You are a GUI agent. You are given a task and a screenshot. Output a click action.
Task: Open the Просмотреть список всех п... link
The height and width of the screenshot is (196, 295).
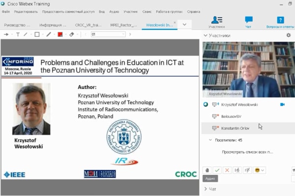point(247,152)
